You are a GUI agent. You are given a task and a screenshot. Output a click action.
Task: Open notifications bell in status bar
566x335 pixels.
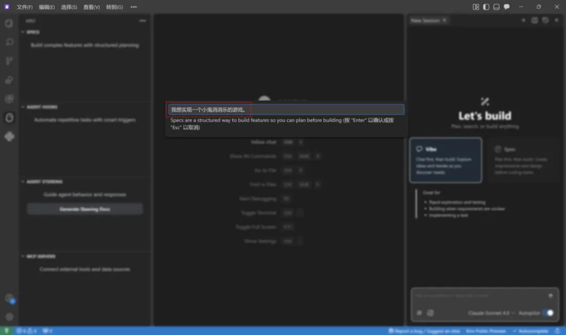tap(557, 331)
